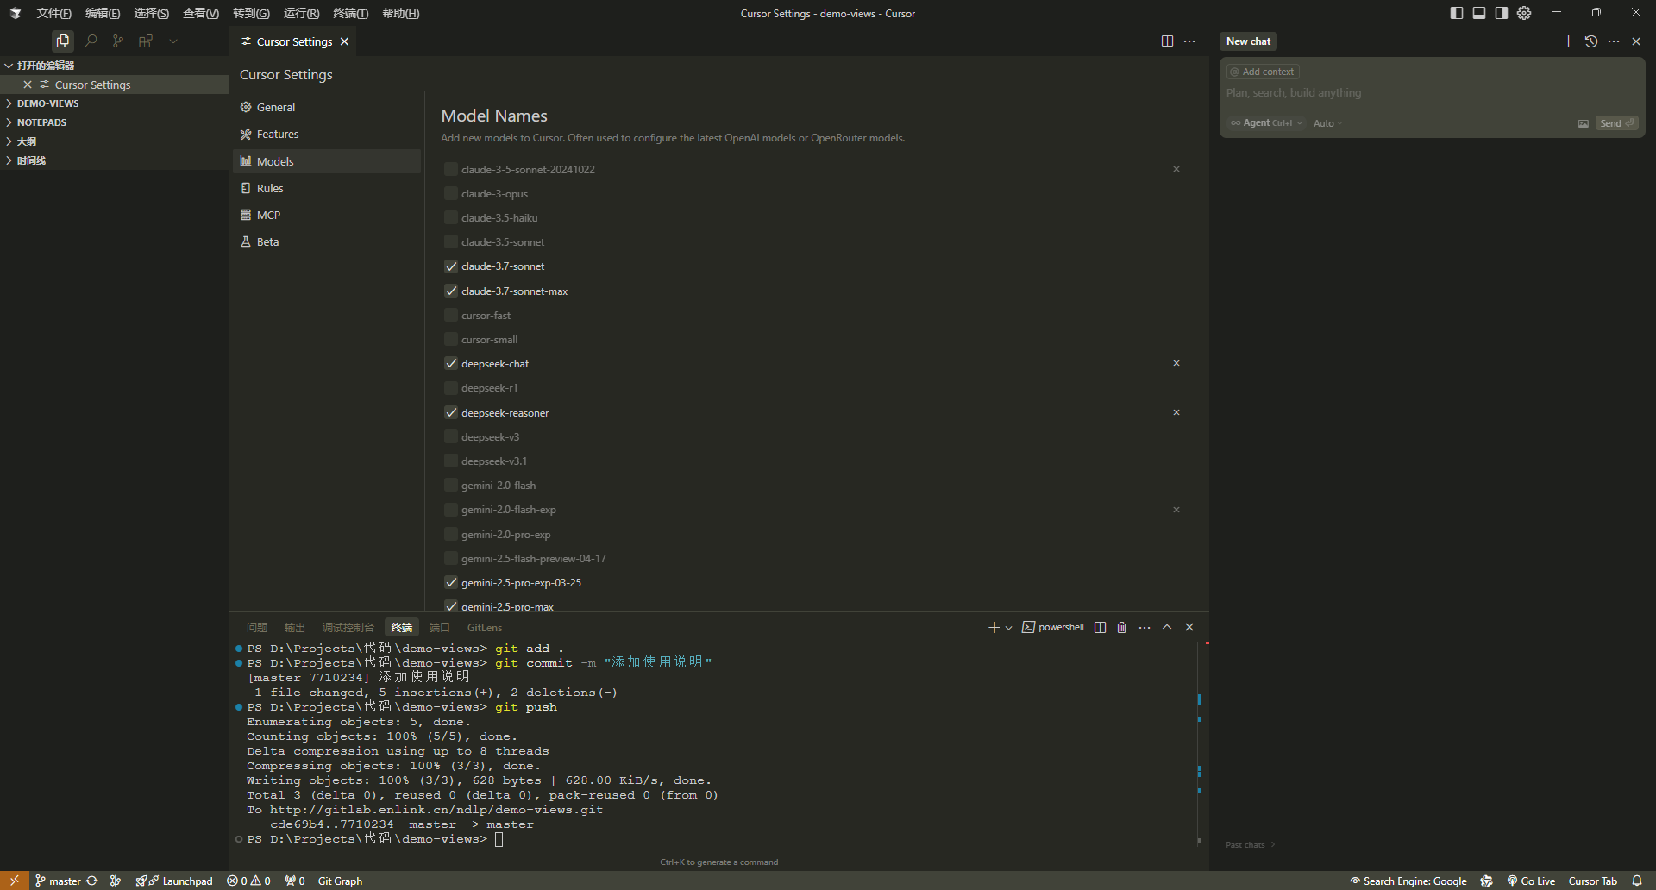Open the Auto model selector dropdown
This screenshot has width=1656, height=890.
click(x=1327, y=123)
